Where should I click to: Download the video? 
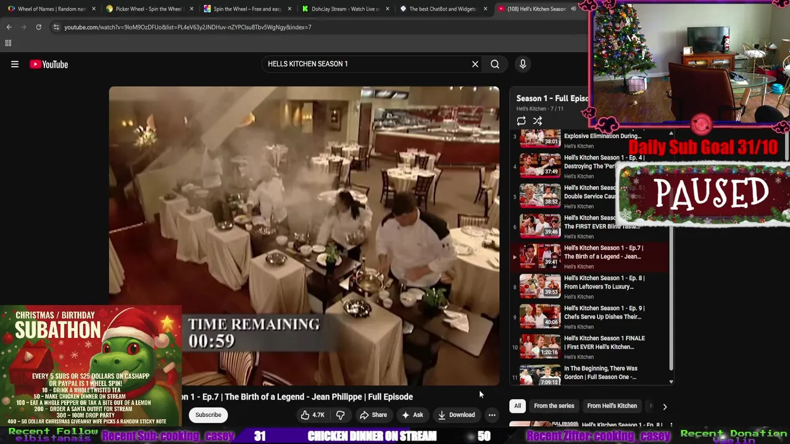point(457,415)
